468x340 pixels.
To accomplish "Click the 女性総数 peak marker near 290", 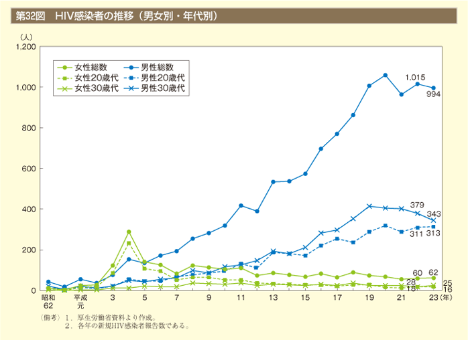I will coord(129,232).
